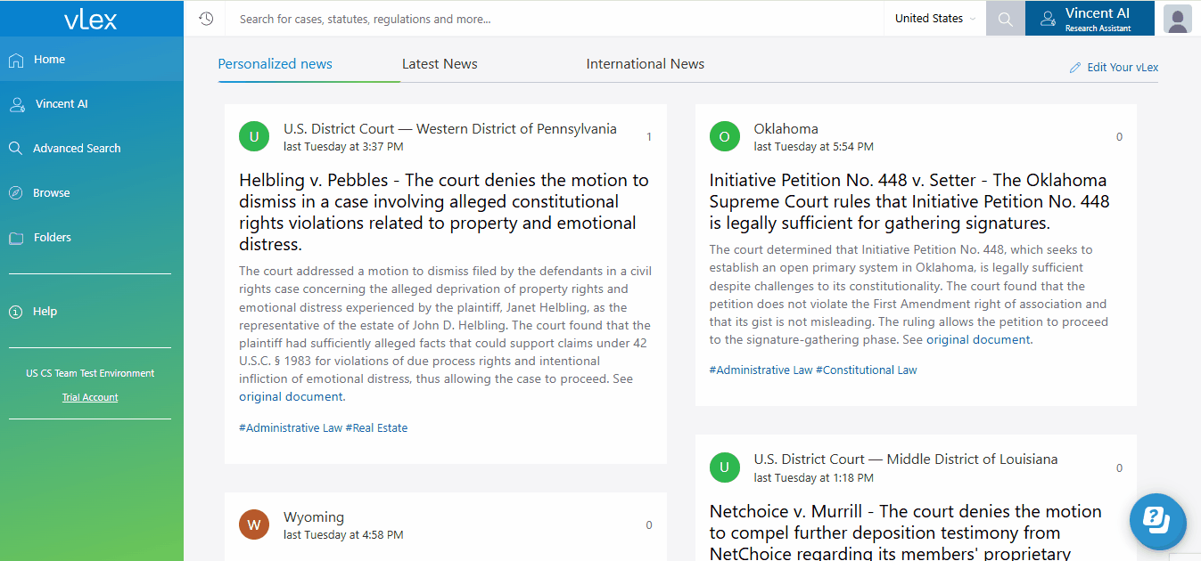Switch to the International News tab
This screenshot has width=1201, height=561.
645,64
